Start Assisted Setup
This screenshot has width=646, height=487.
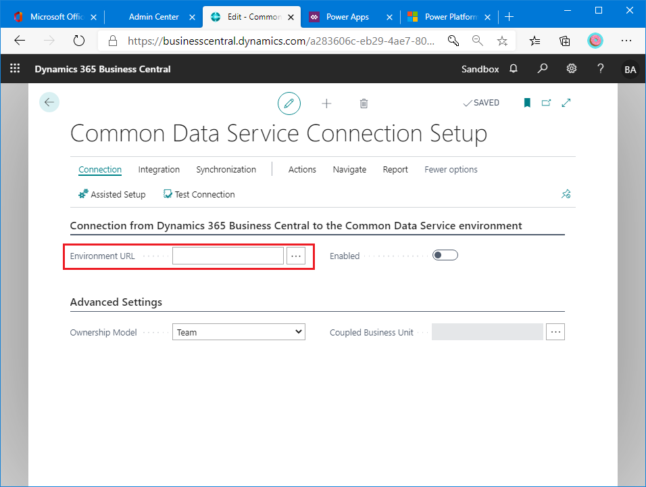tap(112, 194)
